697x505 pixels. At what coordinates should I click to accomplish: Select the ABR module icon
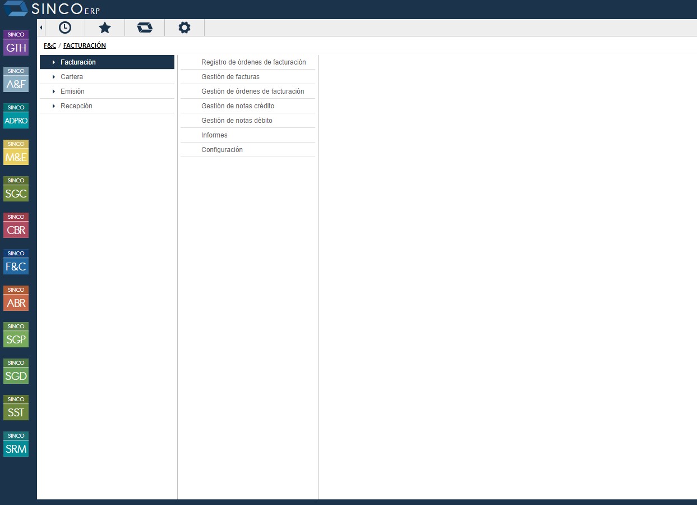[16, 297]
